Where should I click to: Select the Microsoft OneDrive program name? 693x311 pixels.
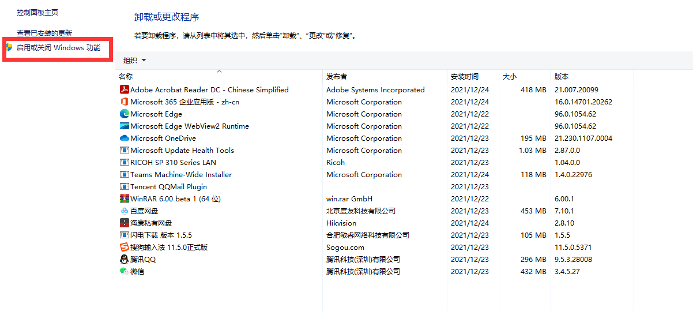163,138
